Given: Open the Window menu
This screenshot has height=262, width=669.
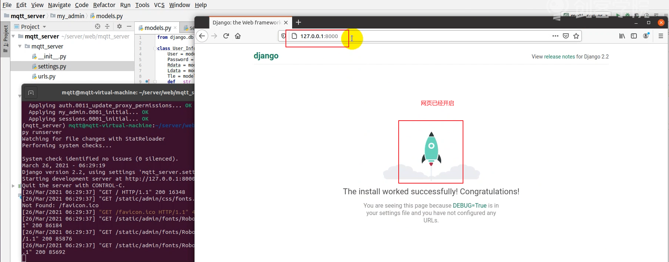Looking at the screenshot, I should (180, 5).
